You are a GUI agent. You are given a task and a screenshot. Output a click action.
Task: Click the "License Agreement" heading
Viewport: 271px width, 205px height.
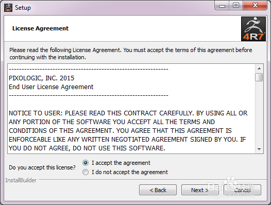point(40,28)
